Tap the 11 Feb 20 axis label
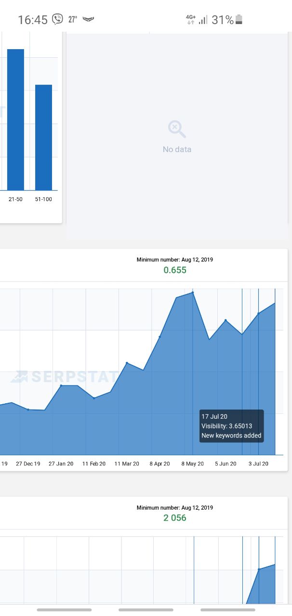 94,464
